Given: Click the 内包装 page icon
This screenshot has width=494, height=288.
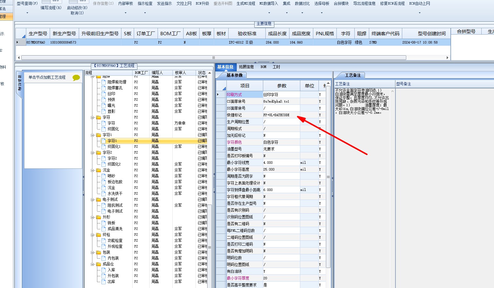Looking at the screenshot, I should [x=104, y=258].
